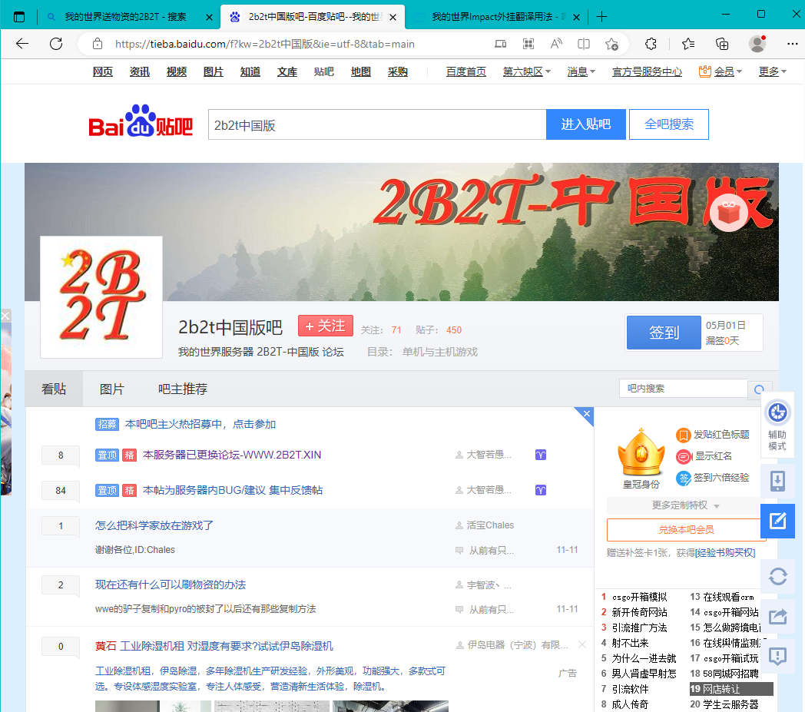Click the 皇冠身份 crown icon
Image resolution: width=805 pixels, height=712 pixels.
[641, 452]
